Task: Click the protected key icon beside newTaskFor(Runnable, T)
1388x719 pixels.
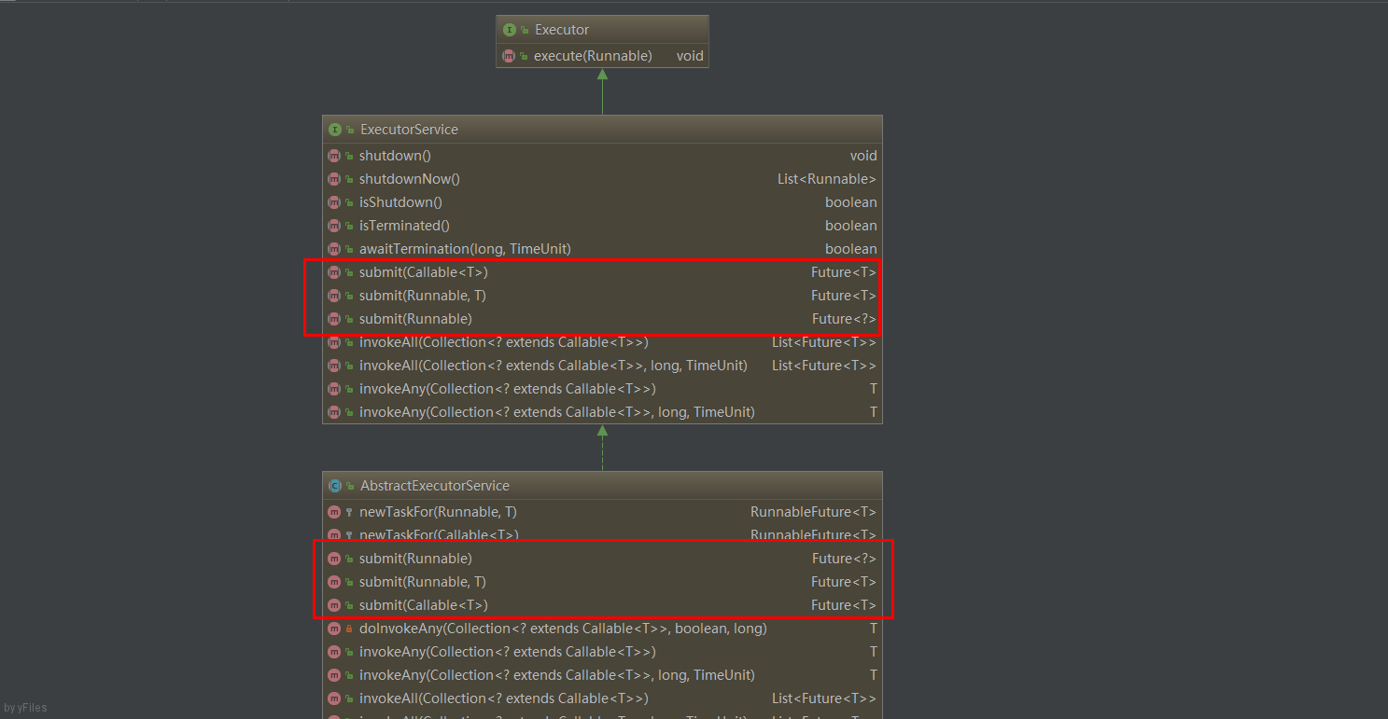Action: pyautogui.click(x=349, y=512)
